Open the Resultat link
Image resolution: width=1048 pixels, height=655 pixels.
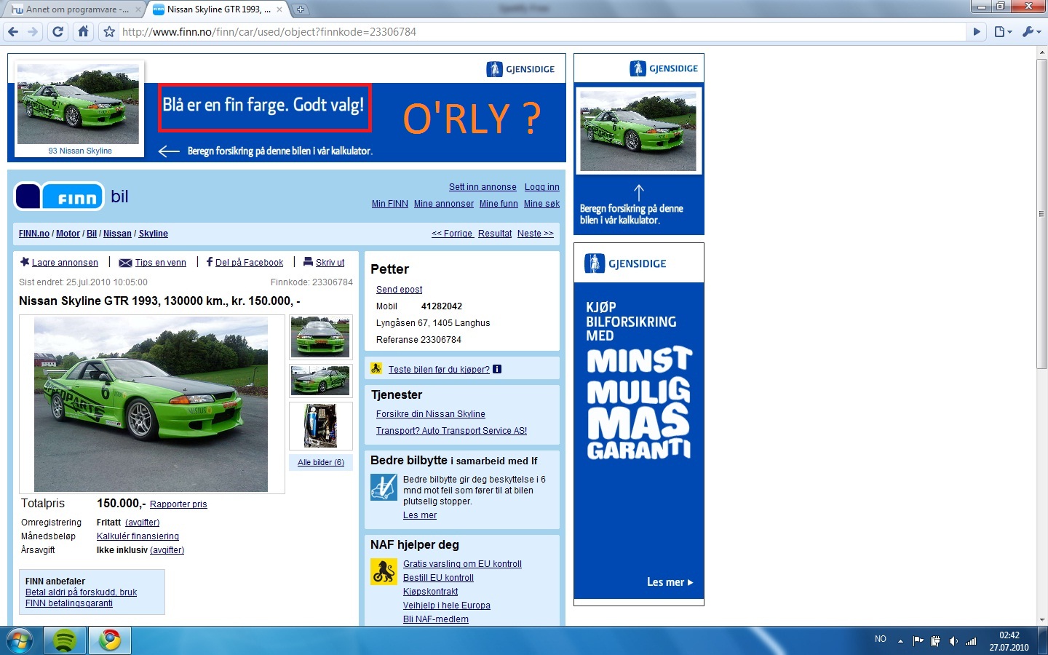point(495,234)
